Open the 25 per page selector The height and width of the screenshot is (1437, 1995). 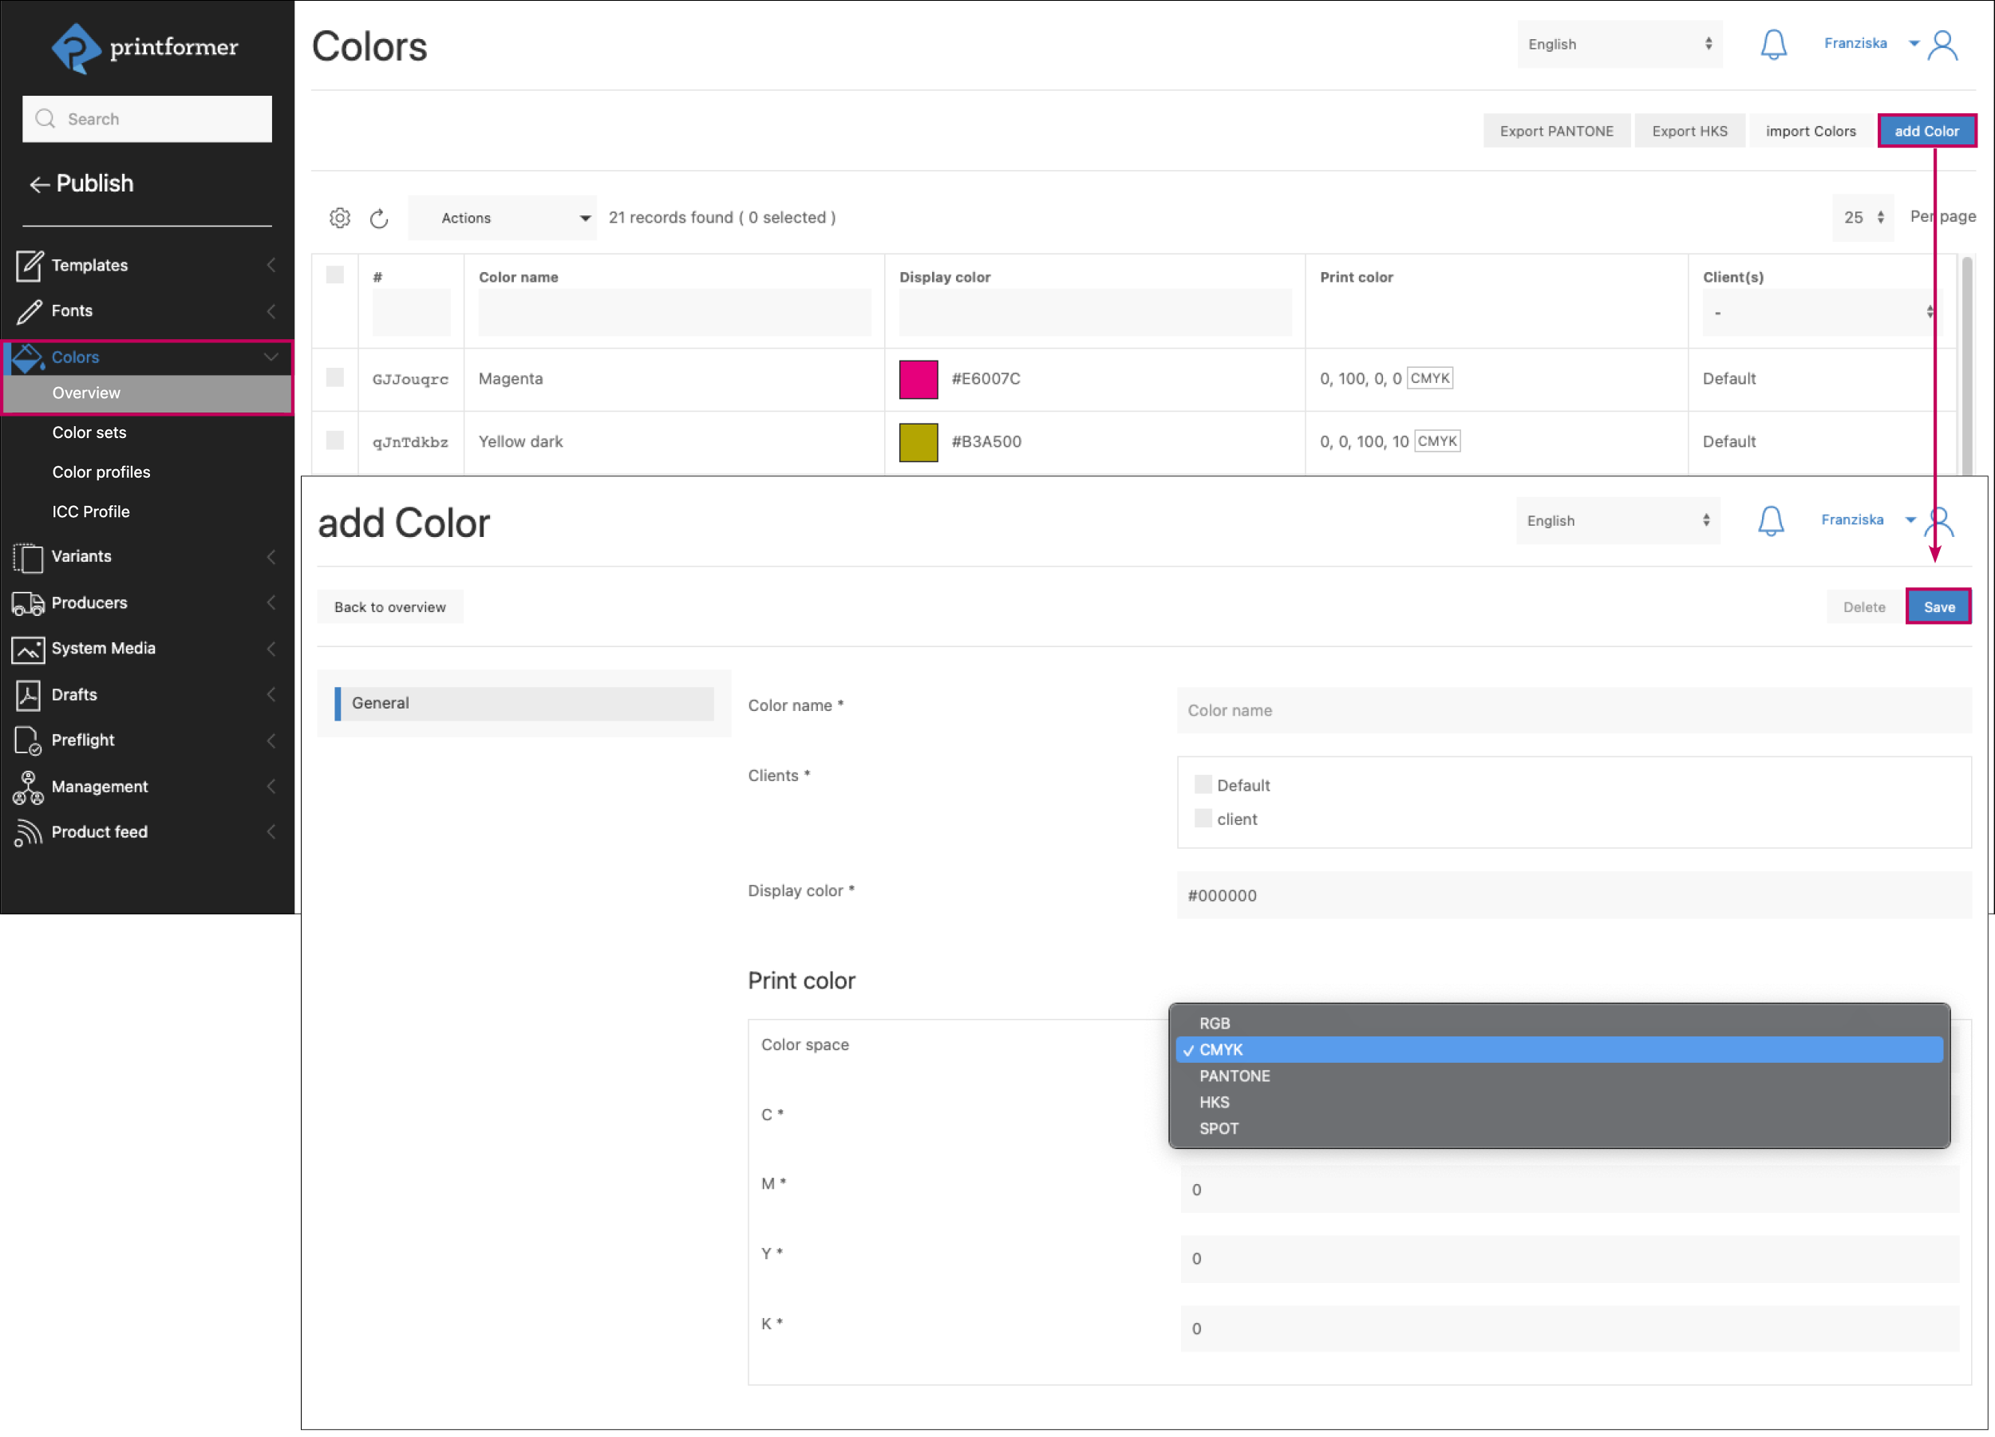1863,217
